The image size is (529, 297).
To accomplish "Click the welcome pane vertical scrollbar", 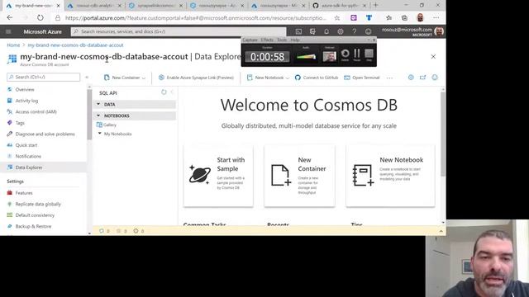I will pos(443,134).
